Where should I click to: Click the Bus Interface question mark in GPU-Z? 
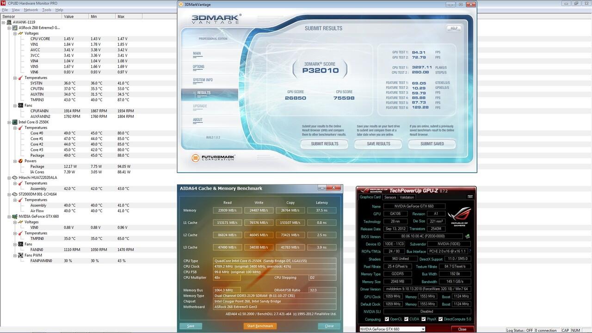[470, 251]
